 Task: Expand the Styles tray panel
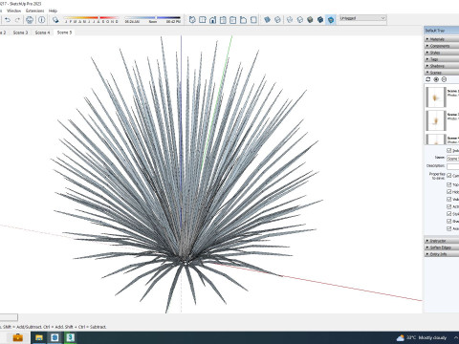(x=442, y=53)
